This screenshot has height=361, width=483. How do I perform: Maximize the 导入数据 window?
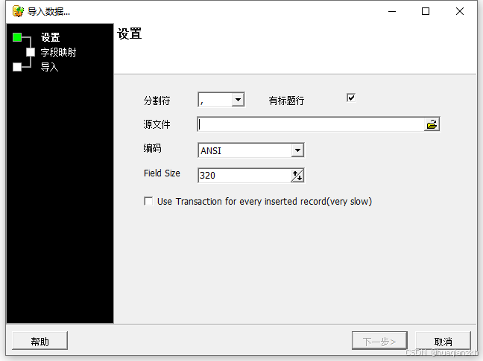(x=426, y=11)
